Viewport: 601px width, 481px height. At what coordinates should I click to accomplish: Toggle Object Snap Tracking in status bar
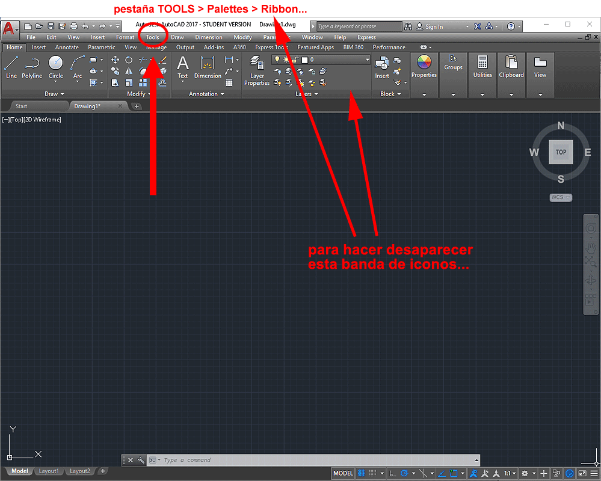pyautogui.click(x=442, y=473)
